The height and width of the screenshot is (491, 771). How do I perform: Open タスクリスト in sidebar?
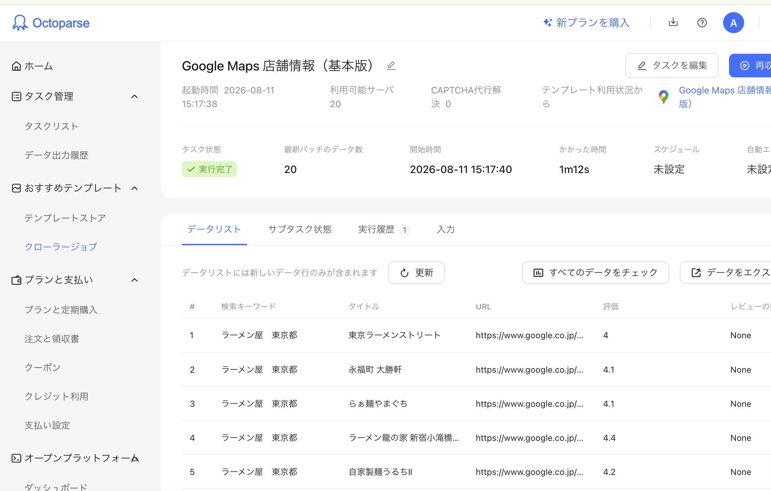(x=52, y=127)
